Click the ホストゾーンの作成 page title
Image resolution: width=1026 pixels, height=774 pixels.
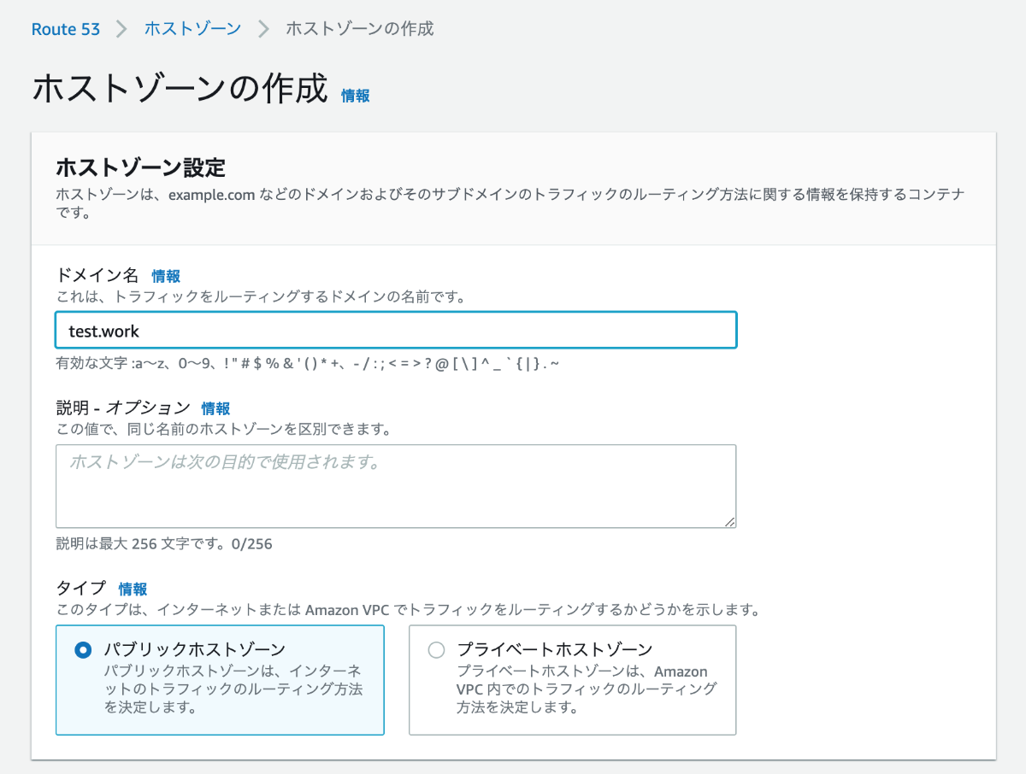tap(180, 89)
